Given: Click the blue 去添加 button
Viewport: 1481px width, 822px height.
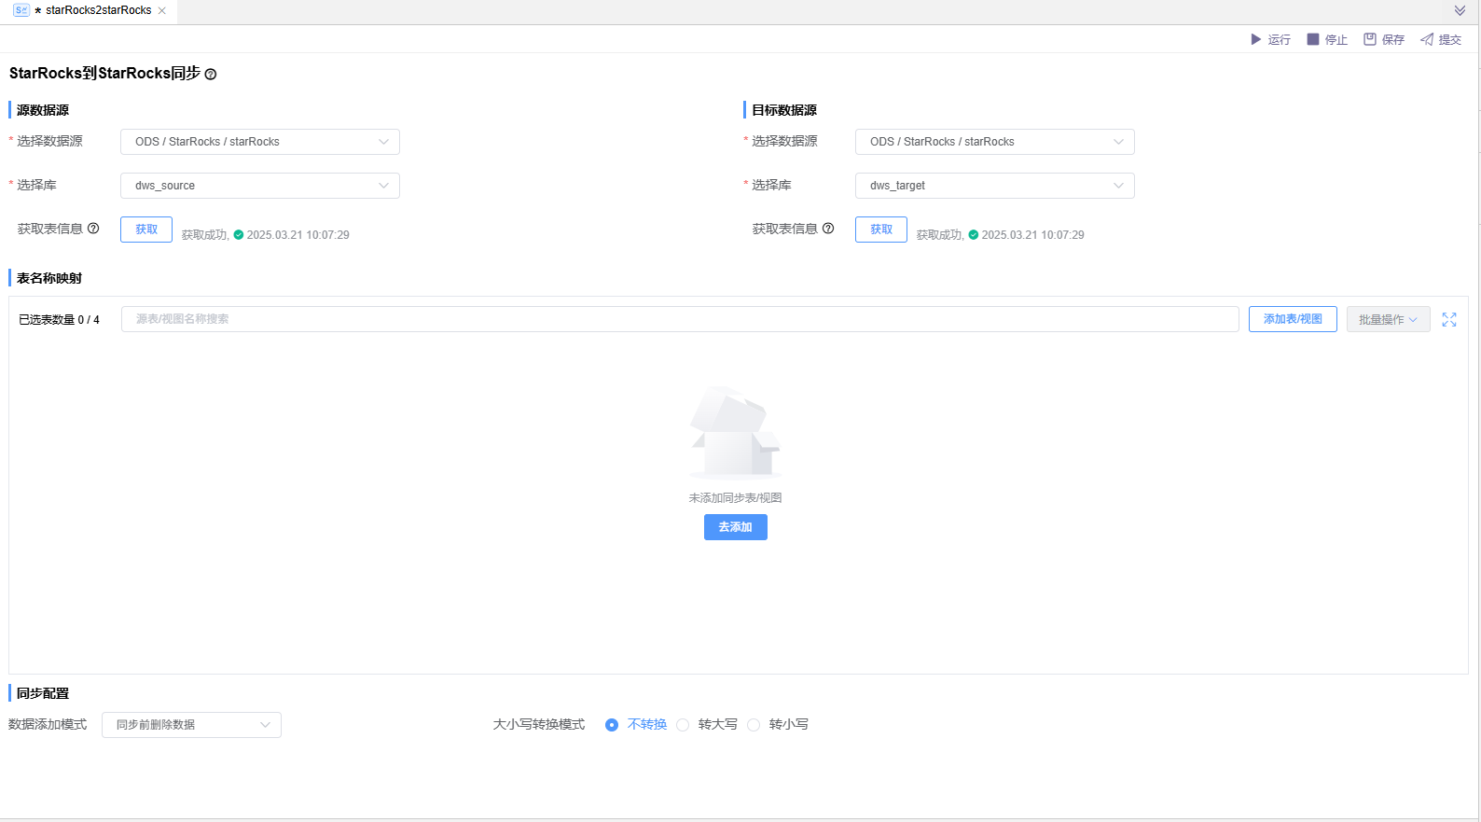Looking at the screenshot, I should (735, 527).
